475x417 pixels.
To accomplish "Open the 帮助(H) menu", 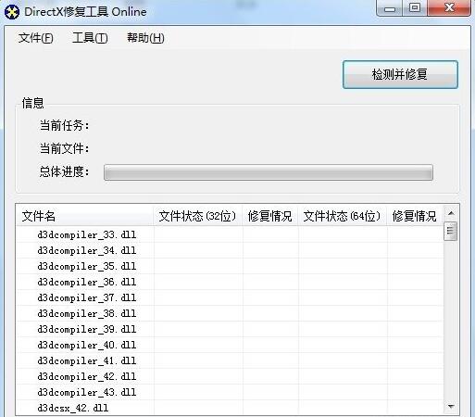I will 145,38.
